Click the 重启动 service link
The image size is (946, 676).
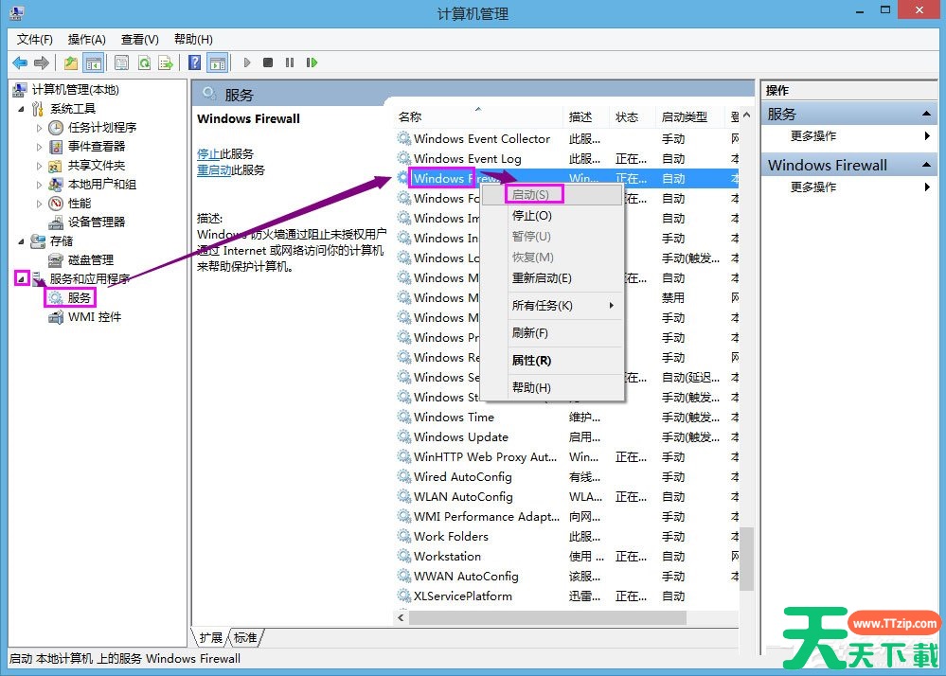(213, 170)
